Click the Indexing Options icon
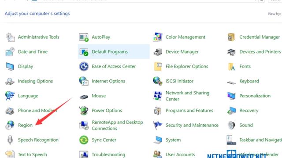 (x=10, y=81)
